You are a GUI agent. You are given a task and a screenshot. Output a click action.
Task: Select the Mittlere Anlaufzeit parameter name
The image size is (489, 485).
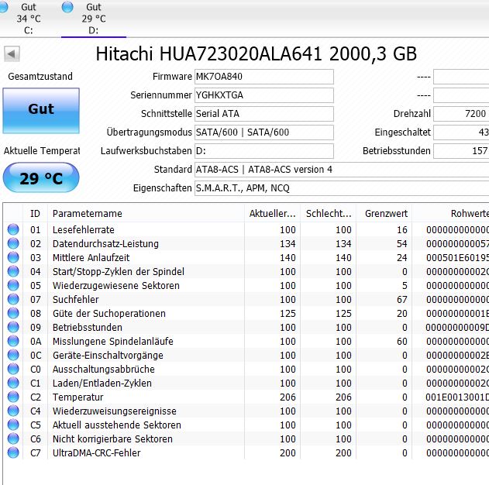91,258
